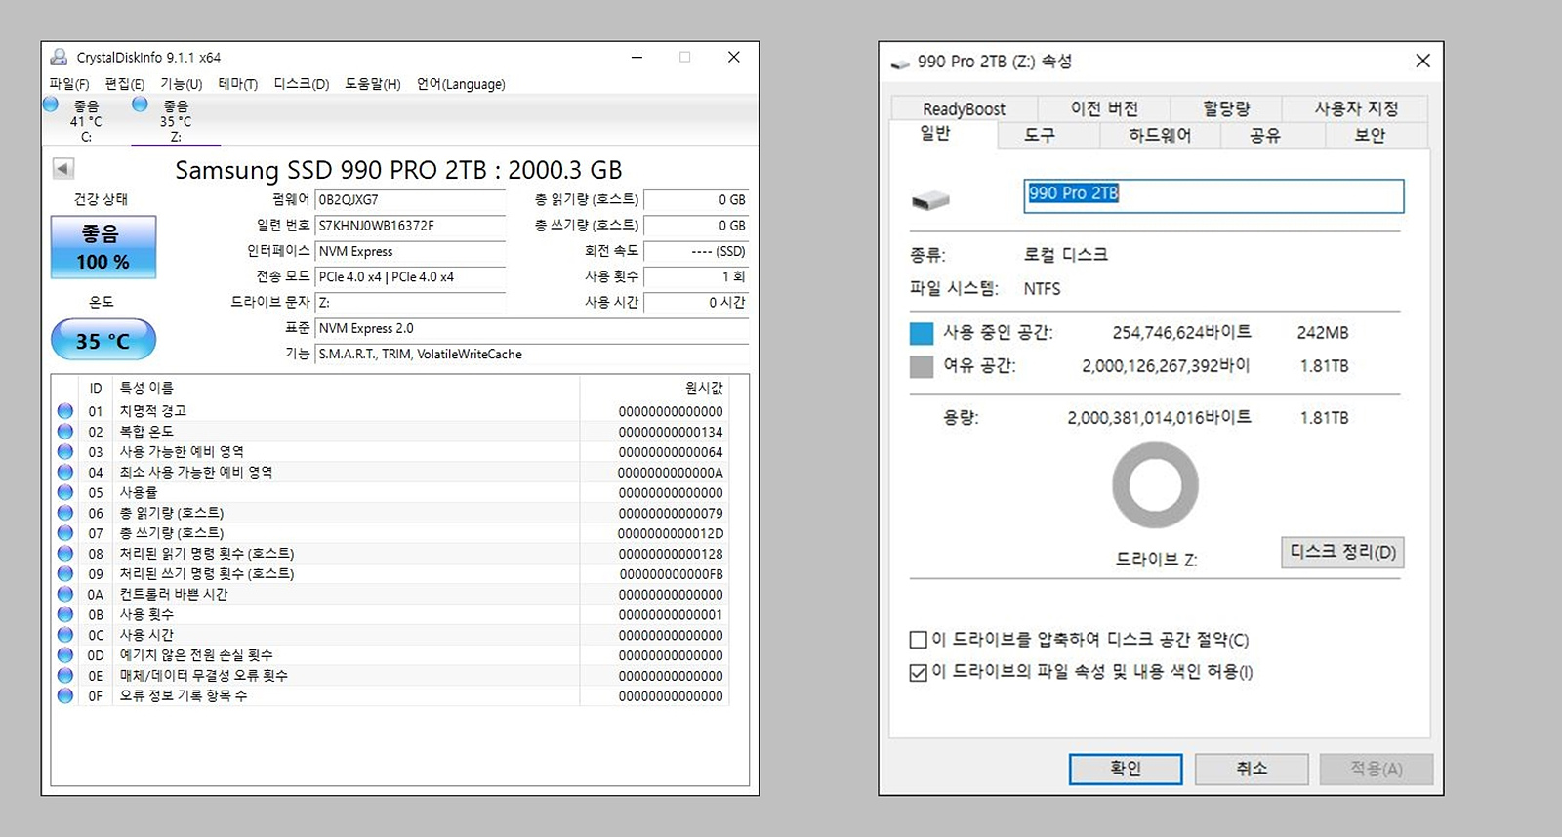This screenshot has height=837, width=1562.
Task: Click status orb for attribute 05 사용률
Action: [65, 492]
